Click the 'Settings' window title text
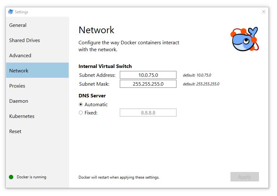277x196 pixels. point(22,12)
